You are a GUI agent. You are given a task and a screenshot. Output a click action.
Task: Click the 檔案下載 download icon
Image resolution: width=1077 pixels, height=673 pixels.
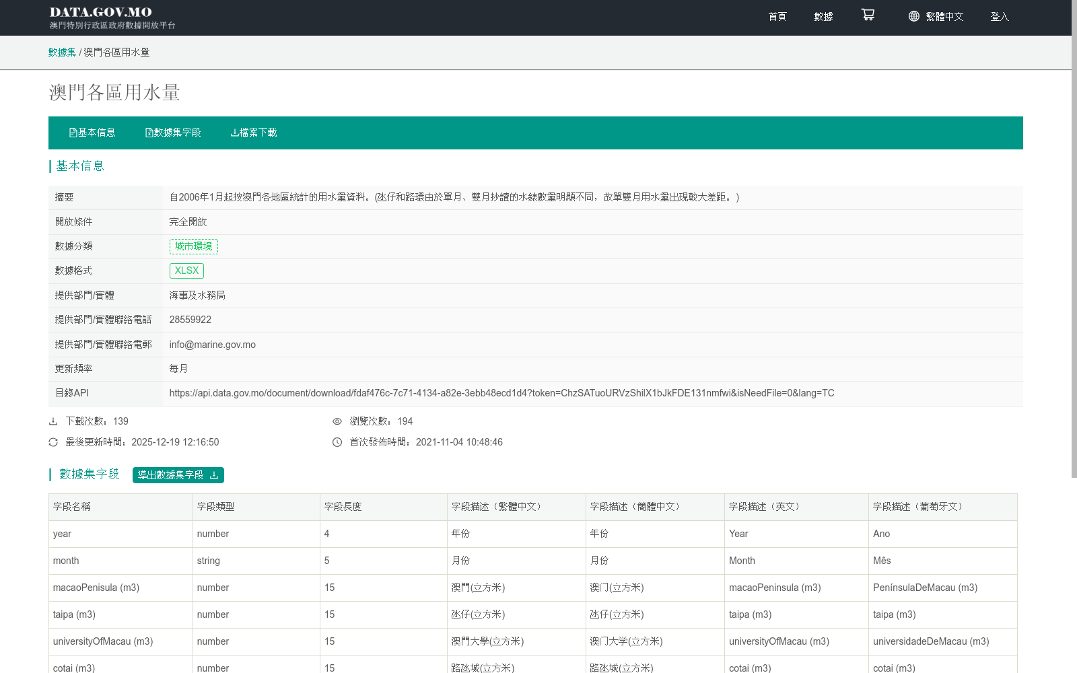(x=234, y=133)
